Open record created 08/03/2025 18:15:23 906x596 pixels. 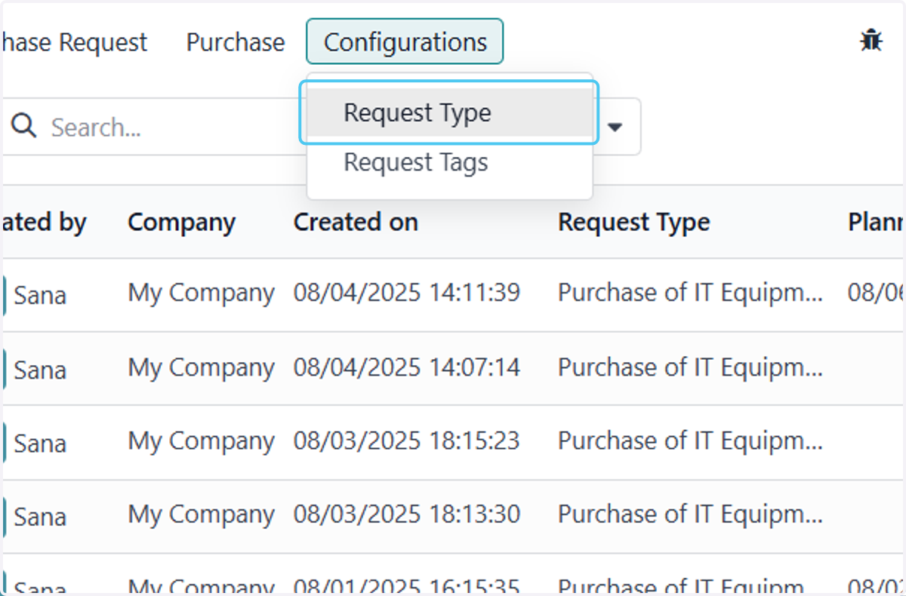[x=406, y=441]
